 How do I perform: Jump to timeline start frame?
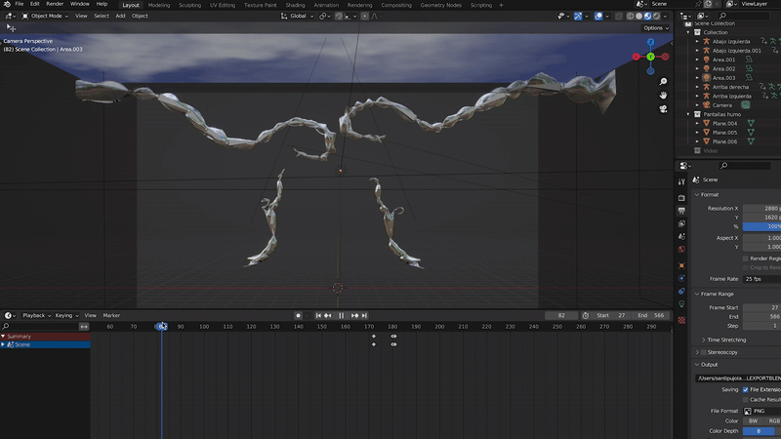tap(318, 315)
